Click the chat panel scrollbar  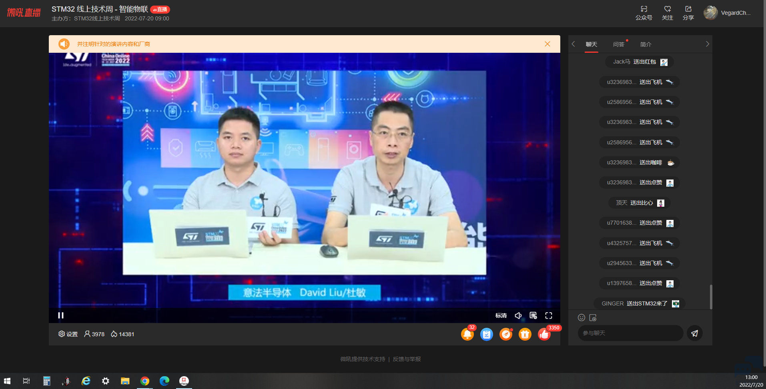tap(711, 297)
